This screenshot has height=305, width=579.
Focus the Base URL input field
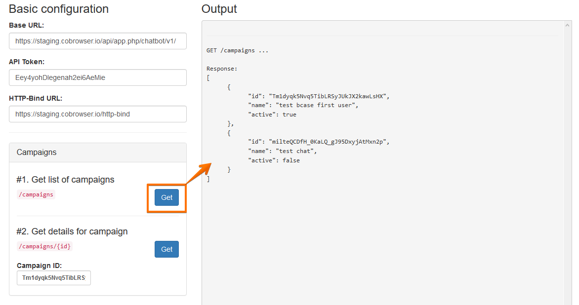pos(97,41)
